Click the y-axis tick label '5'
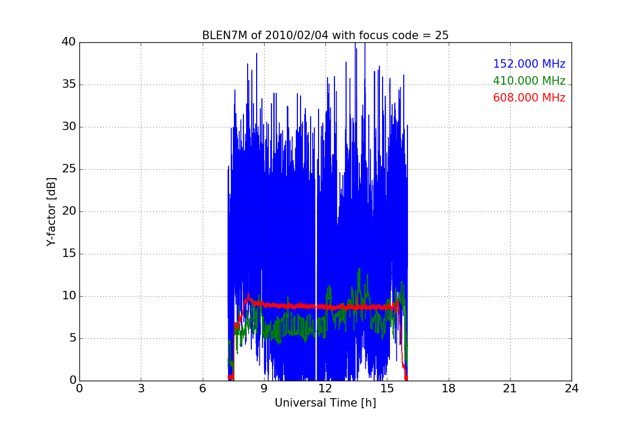 point(72,338)
